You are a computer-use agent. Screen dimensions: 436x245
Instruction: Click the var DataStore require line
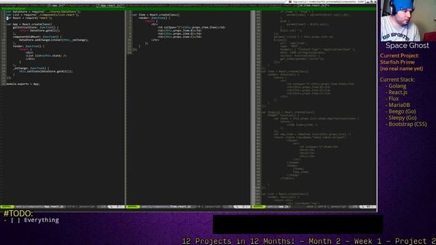tap(44, 12)
